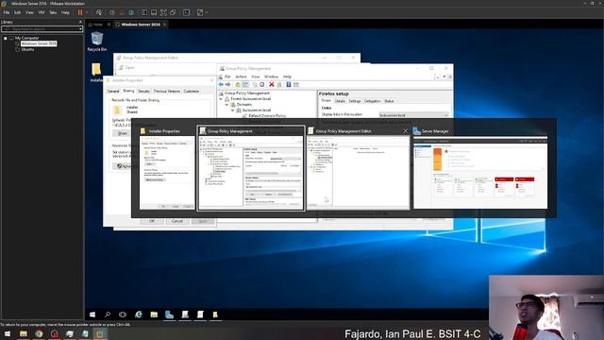Open General tab in installer Properties
Image resolution: width=604 pixels, height=340 pixels.
[x=113, y=92]
